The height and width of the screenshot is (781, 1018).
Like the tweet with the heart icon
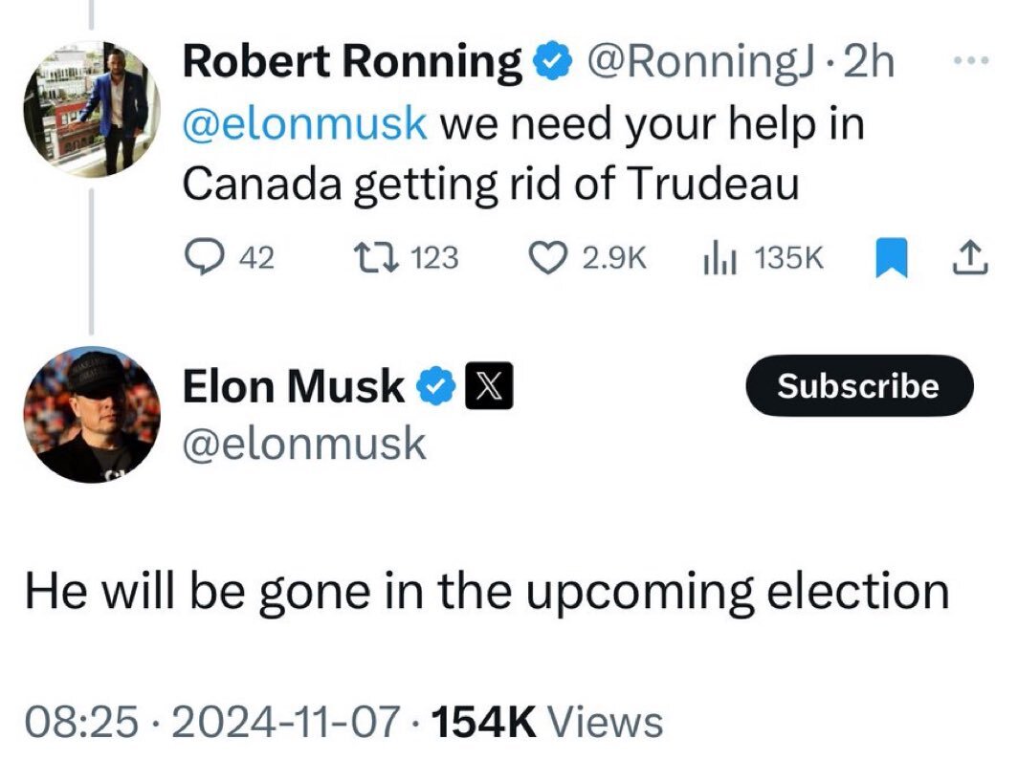548,257
